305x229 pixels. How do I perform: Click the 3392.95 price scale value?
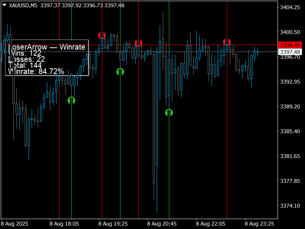point(290,82)
